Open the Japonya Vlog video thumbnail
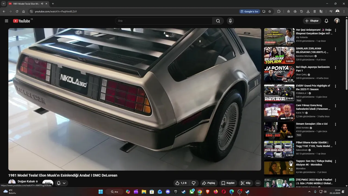The height and width of the screenshot is (196, 348). [x=279, y=74]
